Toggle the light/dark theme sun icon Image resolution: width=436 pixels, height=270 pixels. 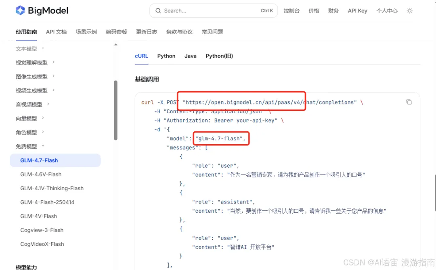click(x=410, y=11)
